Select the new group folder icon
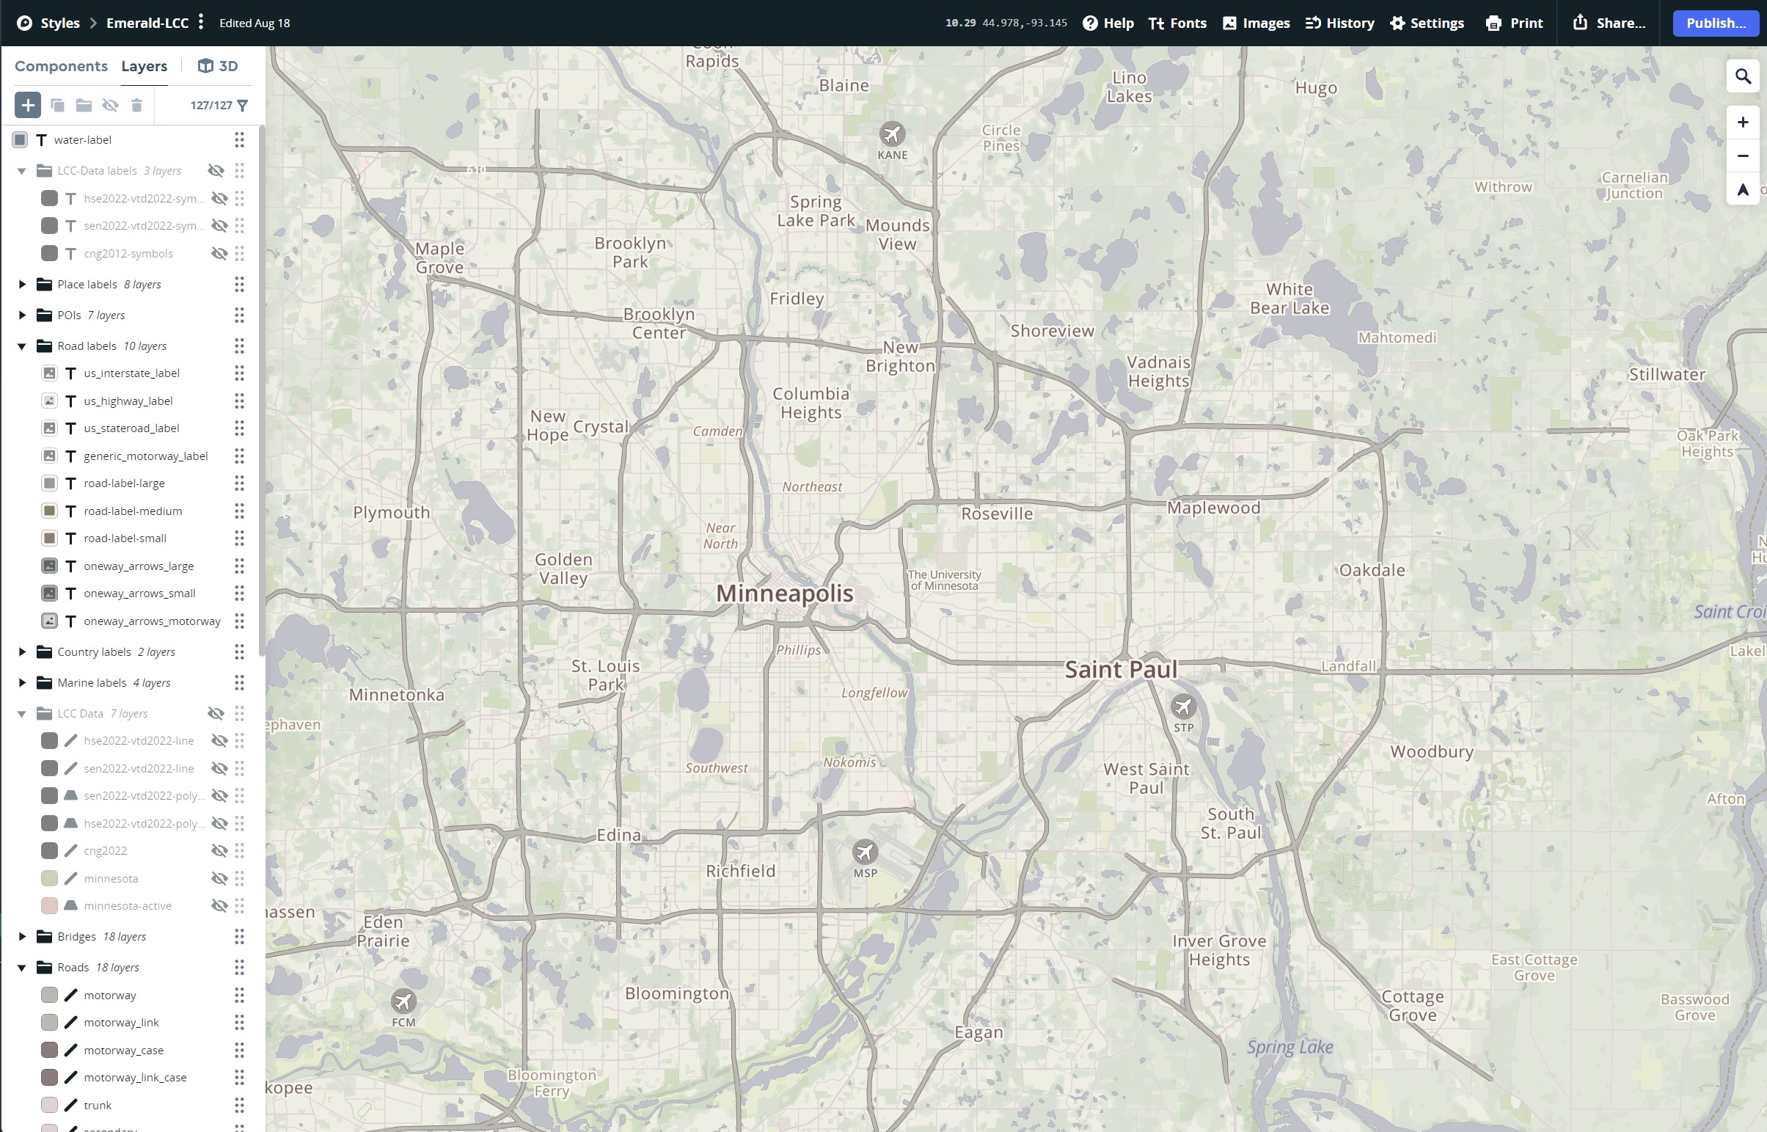This screenshot has height=1132, width=1767. click(84, 105)
